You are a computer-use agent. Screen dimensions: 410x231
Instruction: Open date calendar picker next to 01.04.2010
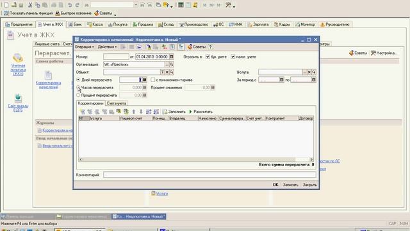point(172,56)
